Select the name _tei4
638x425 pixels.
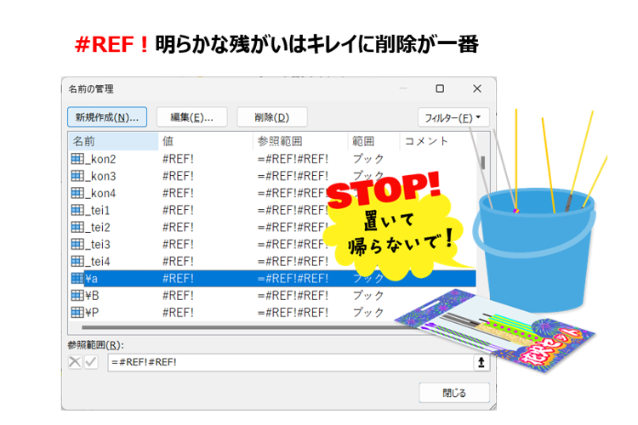[x=98, y=262]
